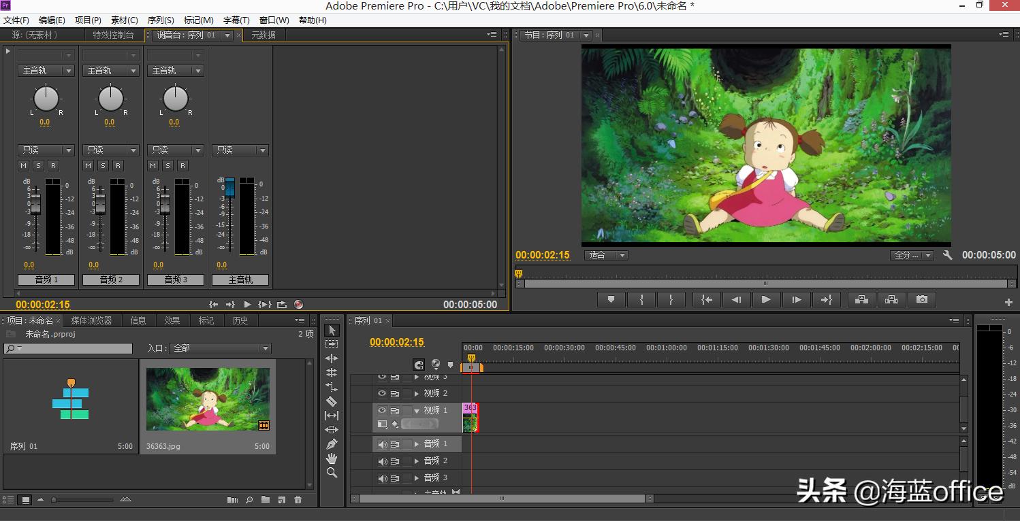Click the Selection arrow tool
1020x521 pixels.
pos(332,330)
